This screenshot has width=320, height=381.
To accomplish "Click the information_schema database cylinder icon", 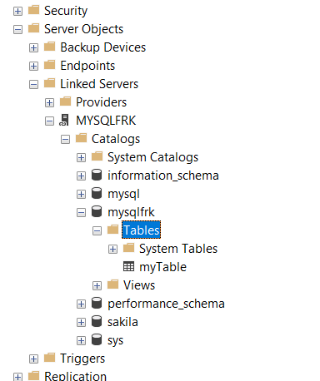I will point(97,176).
